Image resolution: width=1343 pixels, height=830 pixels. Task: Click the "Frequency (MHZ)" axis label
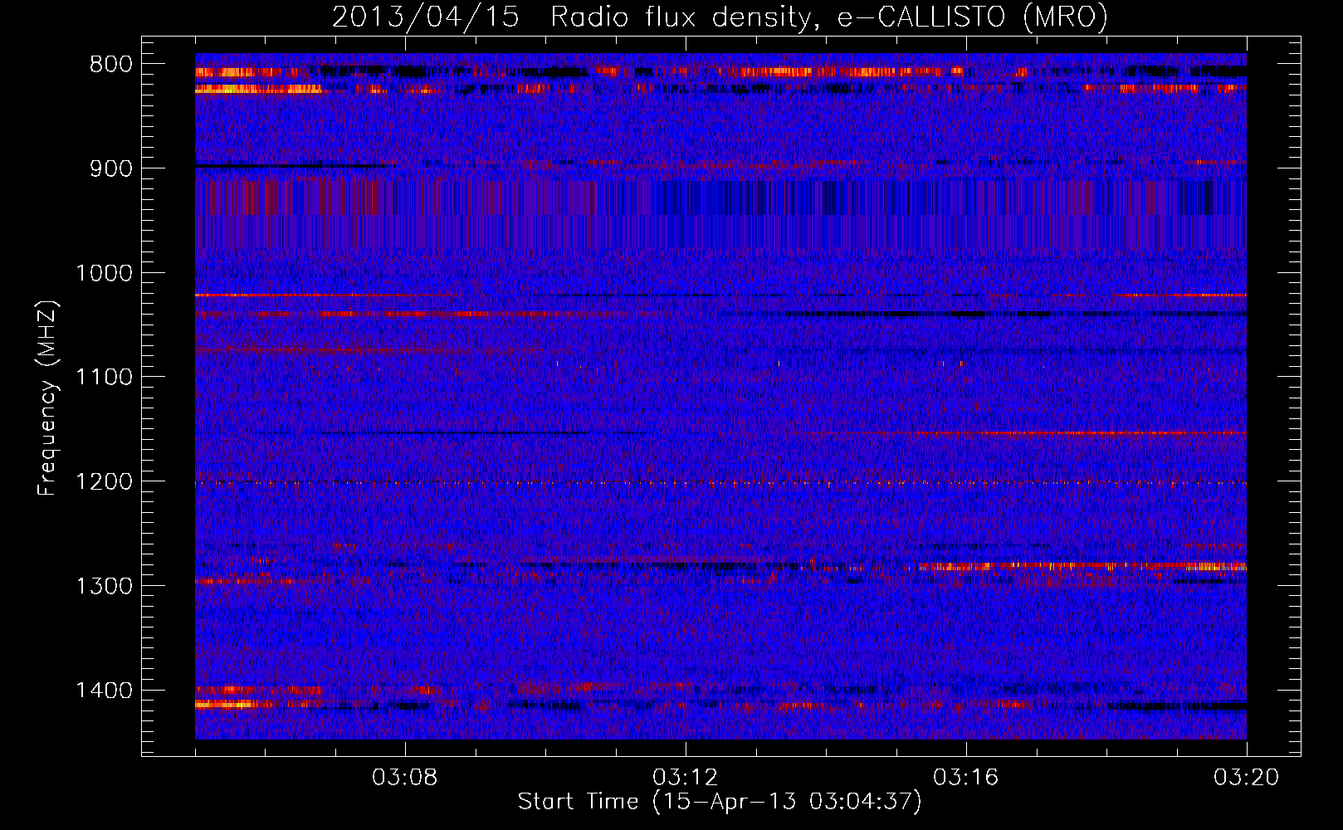[x=47, y=398]
